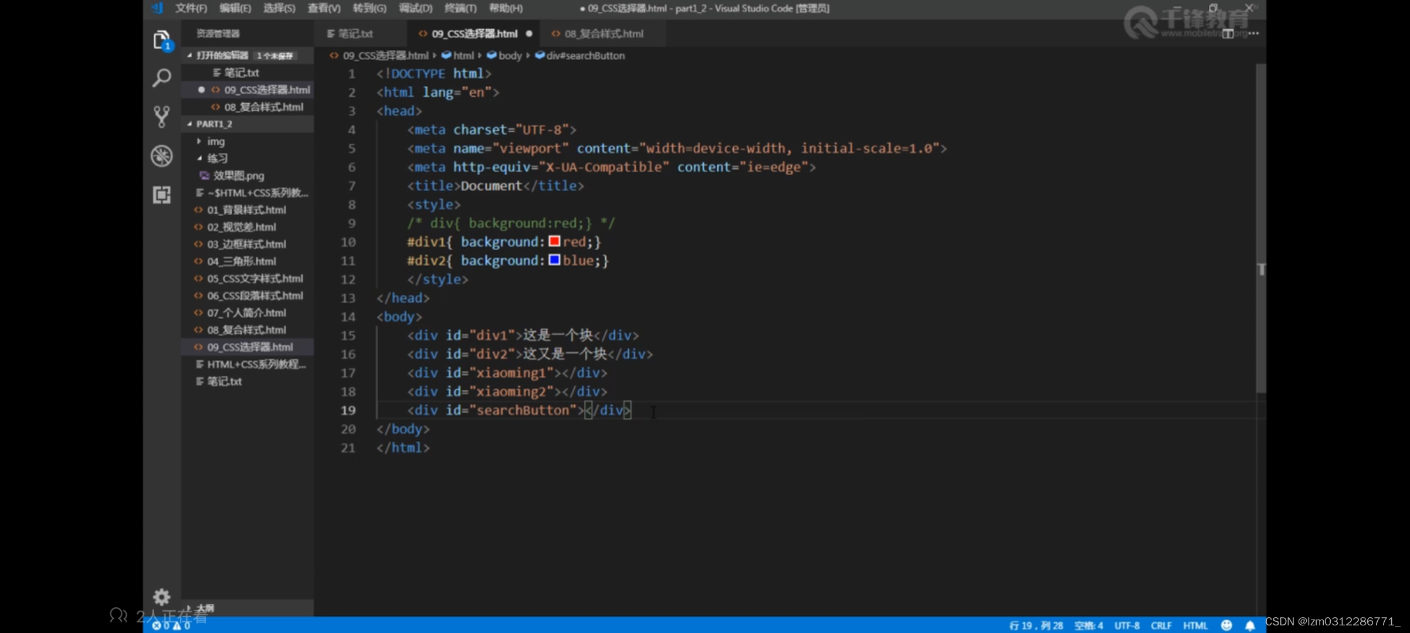Open the Debug view in activity bar

coord(162,156)
